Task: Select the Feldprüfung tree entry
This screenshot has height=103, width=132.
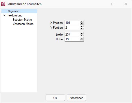Action: [x=15, y=15]
